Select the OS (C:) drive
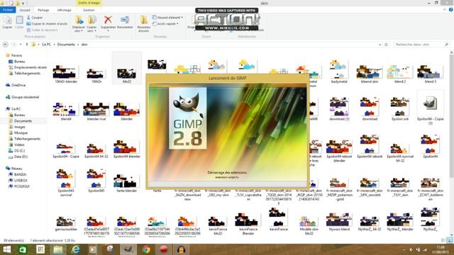Image resolution: width=454 pixels, height=255 pixels. [x=19, y=151]
